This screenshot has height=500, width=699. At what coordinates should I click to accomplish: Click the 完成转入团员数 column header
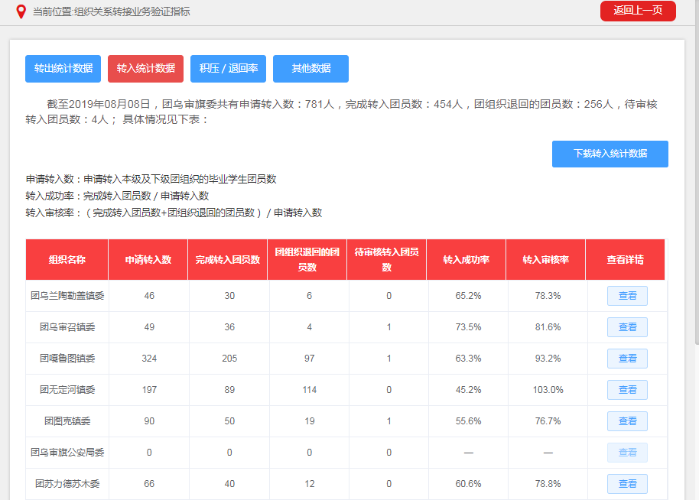pyautogui.click(x=227, y=260)
